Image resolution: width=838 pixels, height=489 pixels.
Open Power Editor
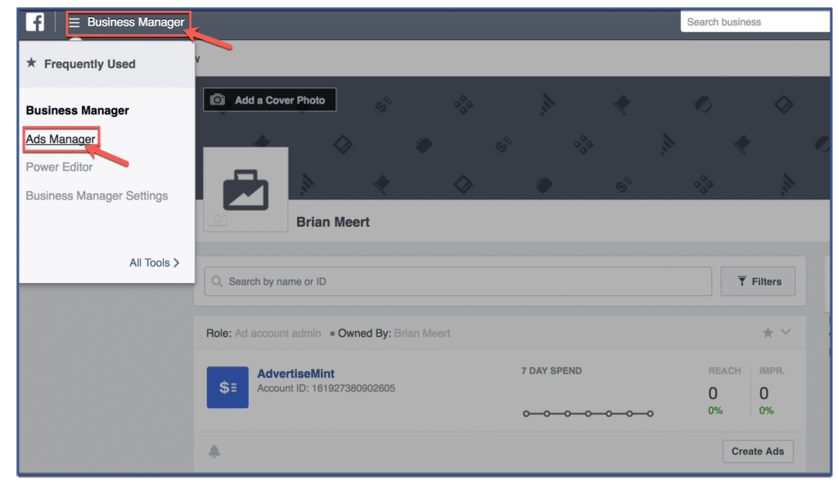[59, 167]
